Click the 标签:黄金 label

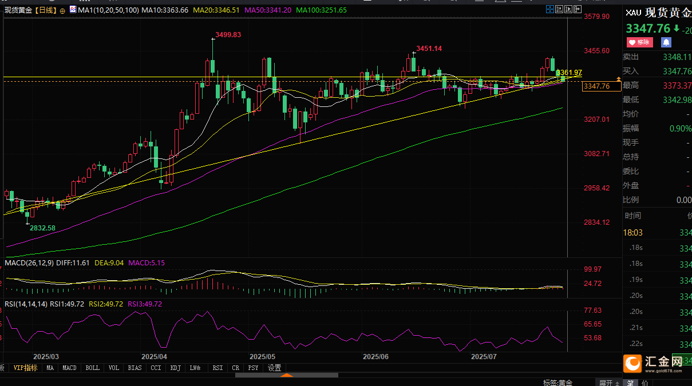557,382
